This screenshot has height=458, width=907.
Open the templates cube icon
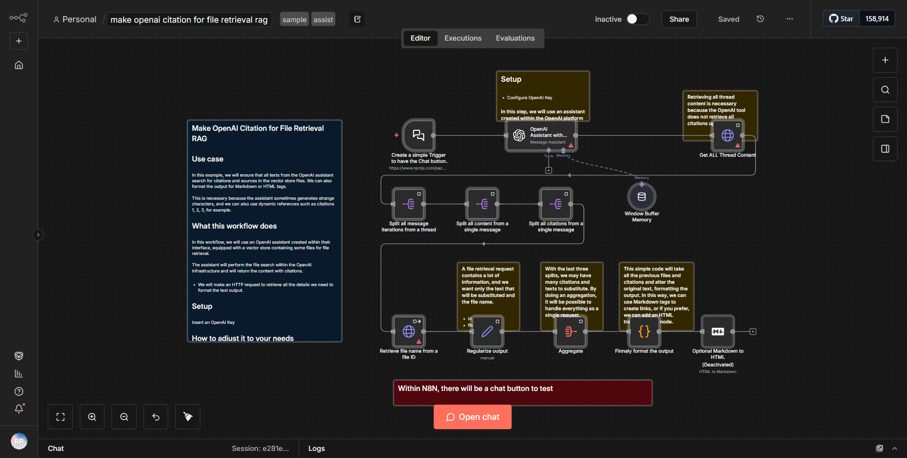19,356
